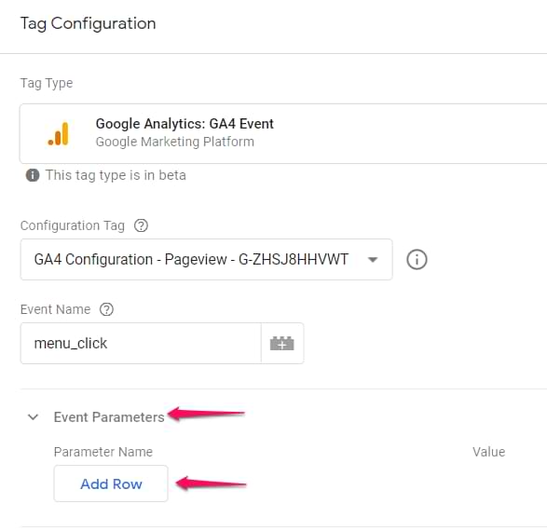
Task: Click the beta notice info icon
Action: point(33,175)
